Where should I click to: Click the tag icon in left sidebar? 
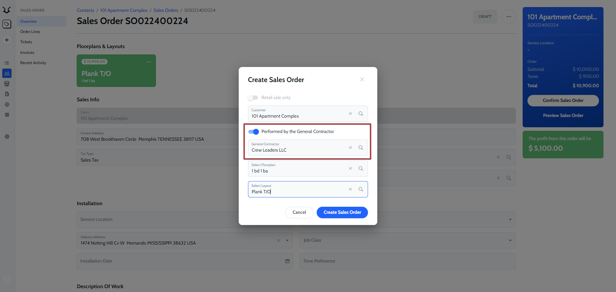coord(7,24)
